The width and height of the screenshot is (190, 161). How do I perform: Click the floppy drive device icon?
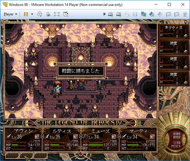(135, 14)
